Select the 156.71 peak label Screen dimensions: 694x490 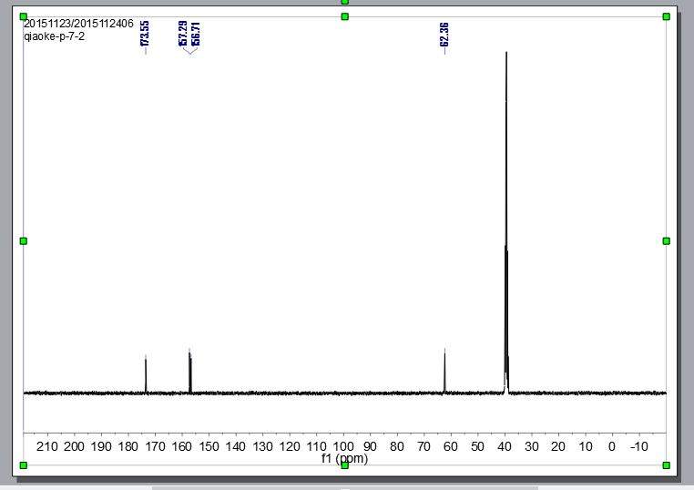(196, 34)
